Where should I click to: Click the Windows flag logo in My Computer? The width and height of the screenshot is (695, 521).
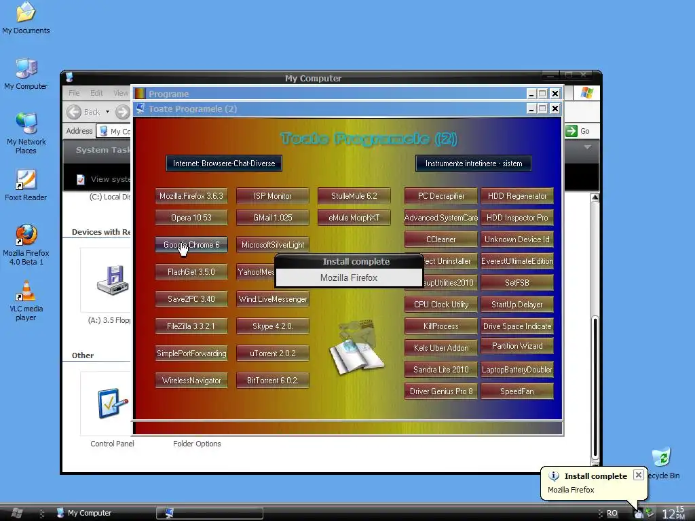[x=587, y=93]
